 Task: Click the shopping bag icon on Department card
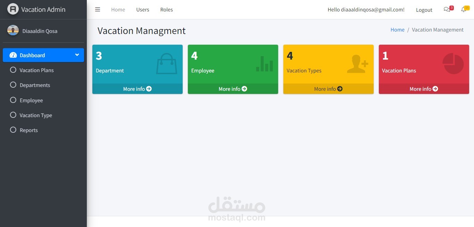[167, 63]
